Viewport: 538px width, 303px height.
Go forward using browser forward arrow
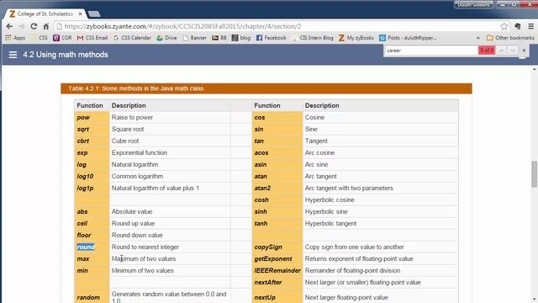[x=22, y=26]
